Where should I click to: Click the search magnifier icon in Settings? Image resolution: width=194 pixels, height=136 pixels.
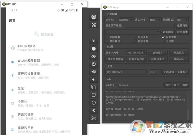[37, 34]
